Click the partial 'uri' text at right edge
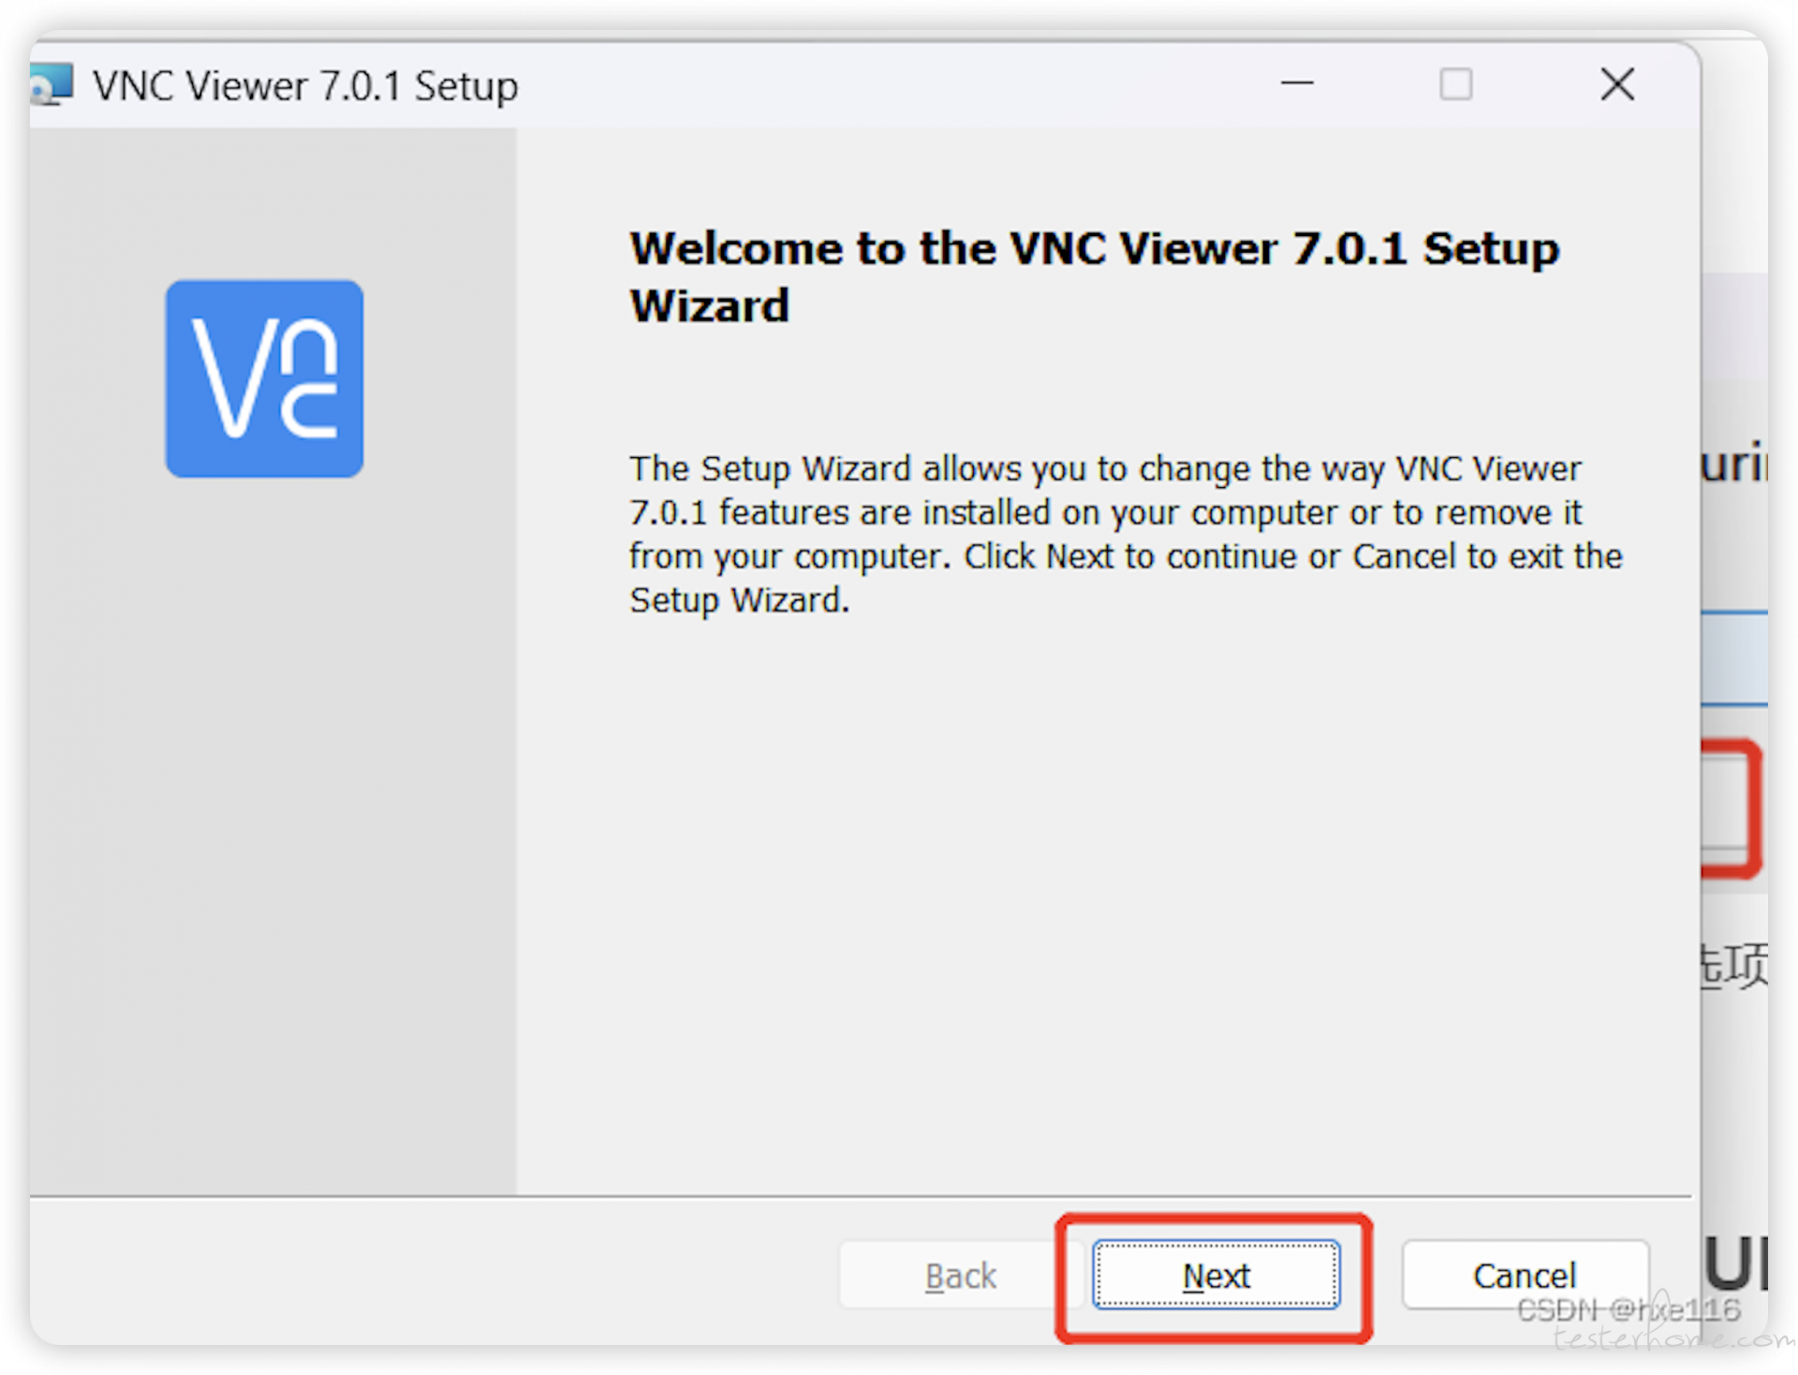 1734,463
